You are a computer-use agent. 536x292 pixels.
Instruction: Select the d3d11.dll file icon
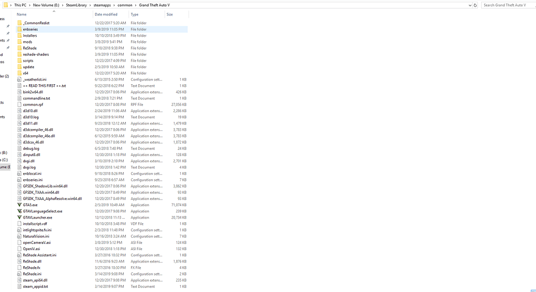[20, 124]
